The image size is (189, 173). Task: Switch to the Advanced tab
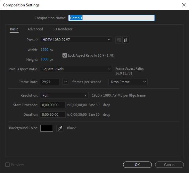click(x=35, y=29)
